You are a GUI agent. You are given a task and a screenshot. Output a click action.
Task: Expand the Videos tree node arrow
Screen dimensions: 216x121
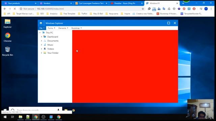coord(41,49)
